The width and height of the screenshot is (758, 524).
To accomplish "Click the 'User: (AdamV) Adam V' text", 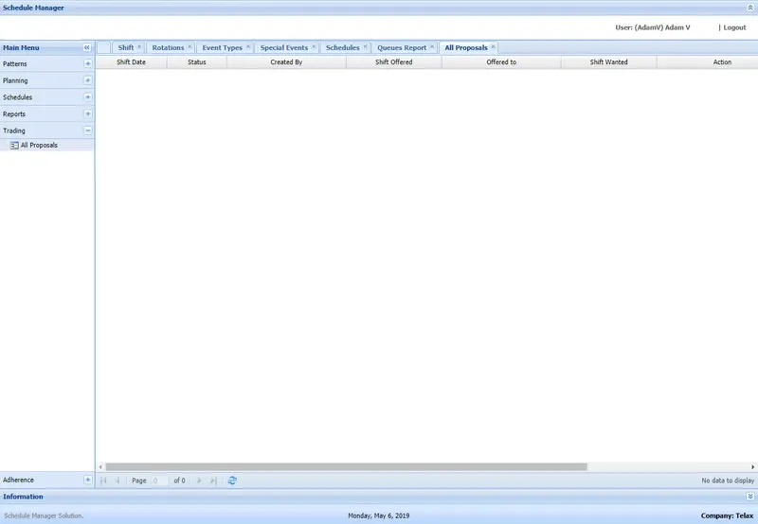I will click(x=653, y=27).
